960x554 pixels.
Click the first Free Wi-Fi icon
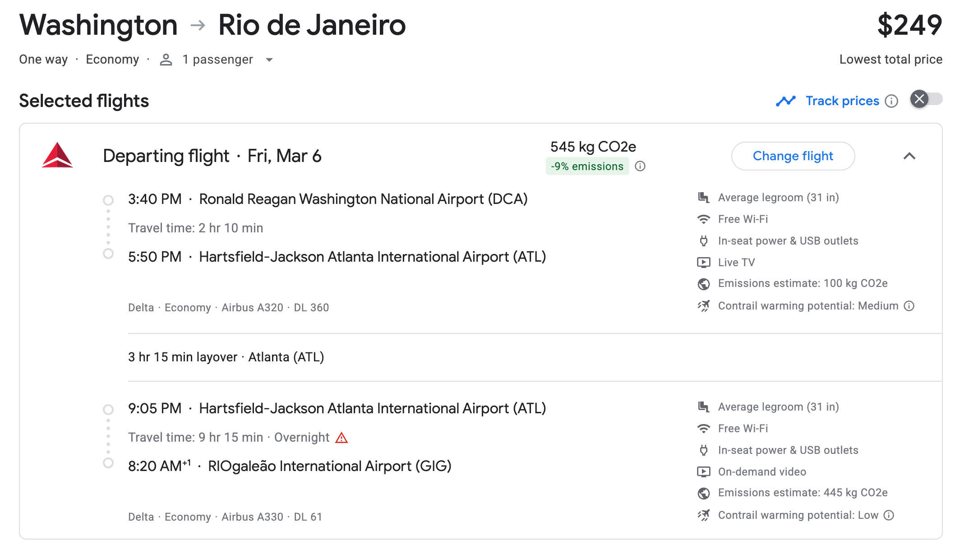click(x=704, y=219)
